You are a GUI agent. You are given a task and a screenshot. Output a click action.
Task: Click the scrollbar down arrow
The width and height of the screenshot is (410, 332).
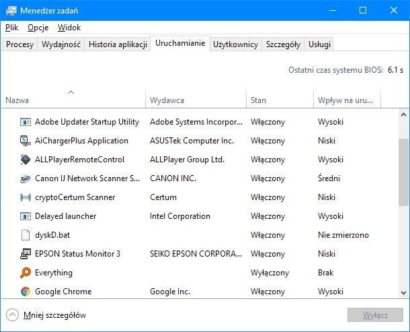403,293
